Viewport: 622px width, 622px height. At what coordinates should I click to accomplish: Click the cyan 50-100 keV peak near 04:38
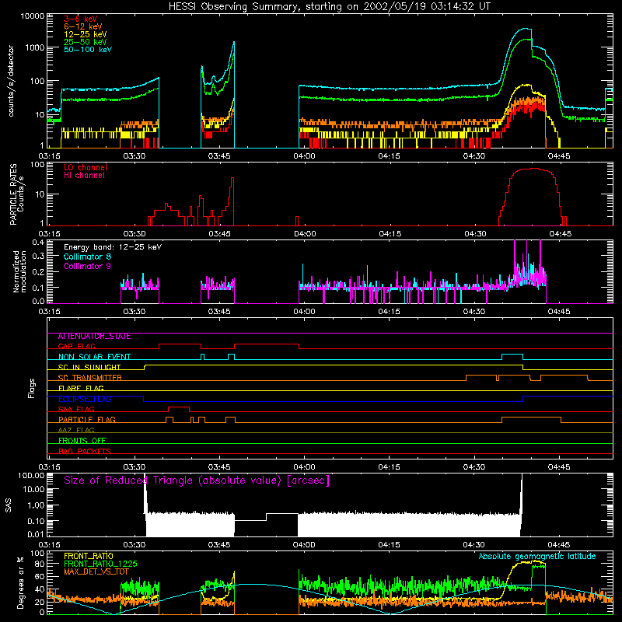coord(526,29)
